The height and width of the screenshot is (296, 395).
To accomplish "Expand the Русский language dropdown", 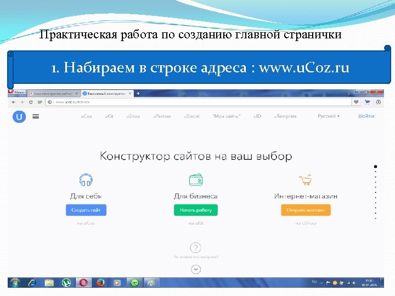I will pyautogui.click(x=329, y=116).
